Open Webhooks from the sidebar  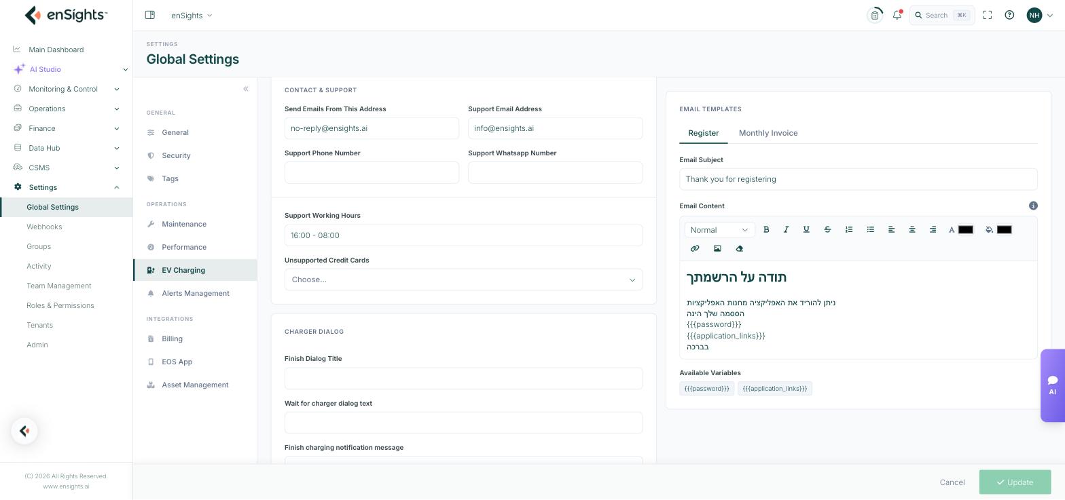44,227
